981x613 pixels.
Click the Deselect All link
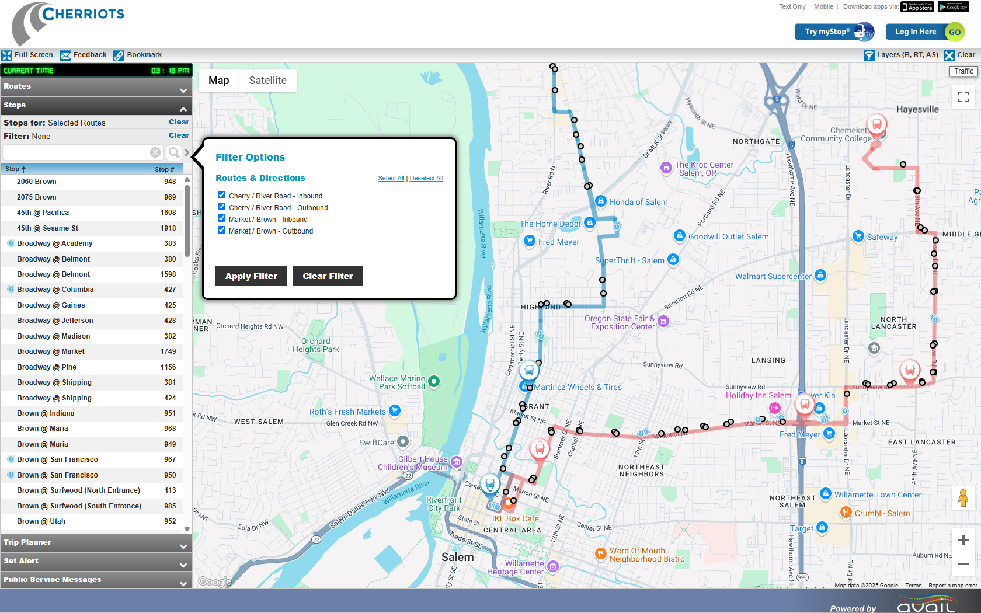tap(426, 179)
